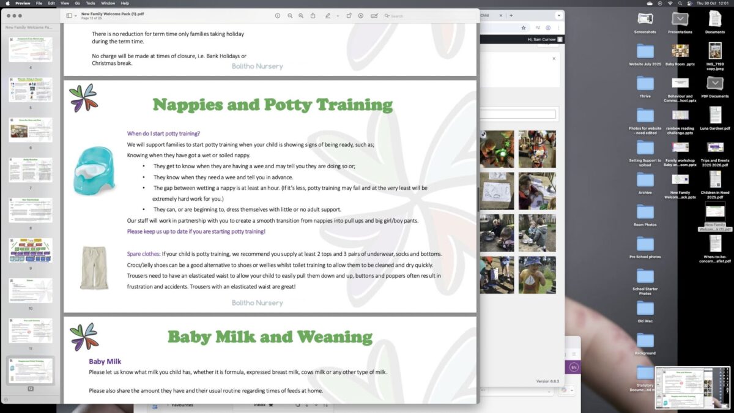
Task: Show the Markup toolbar
Action: 361,16
